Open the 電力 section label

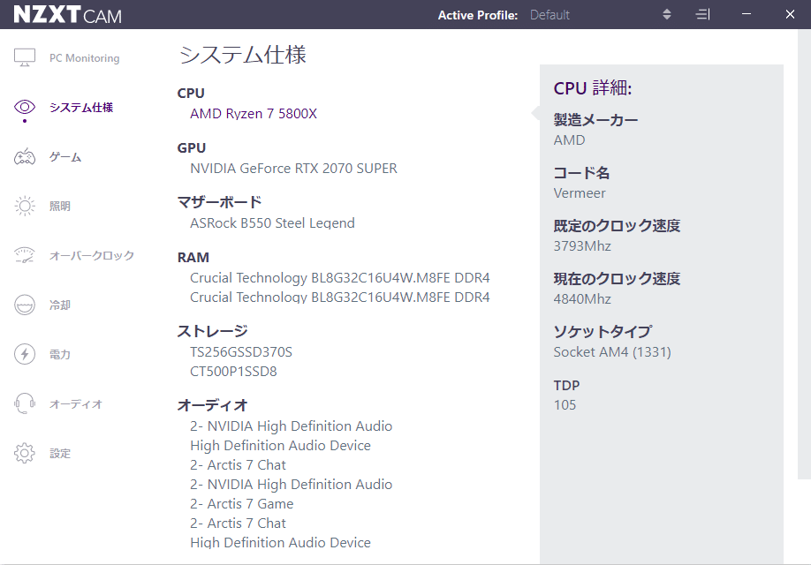60,355
